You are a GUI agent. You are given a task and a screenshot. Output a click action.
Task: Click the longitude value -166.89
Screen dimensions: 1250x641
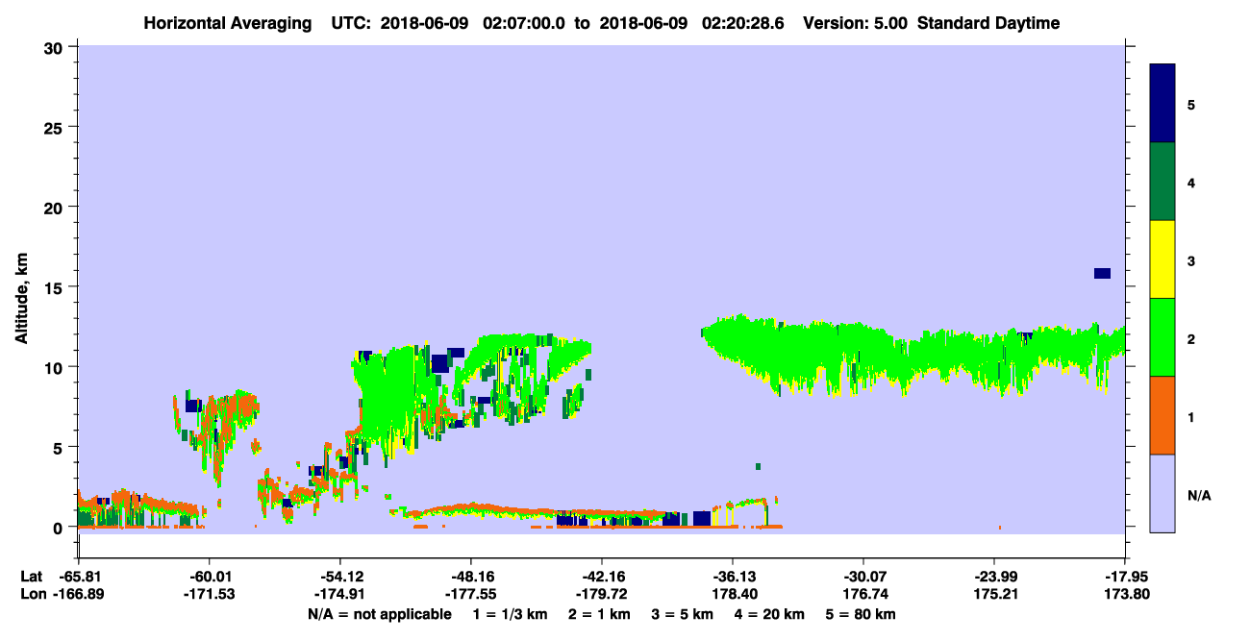79,594
